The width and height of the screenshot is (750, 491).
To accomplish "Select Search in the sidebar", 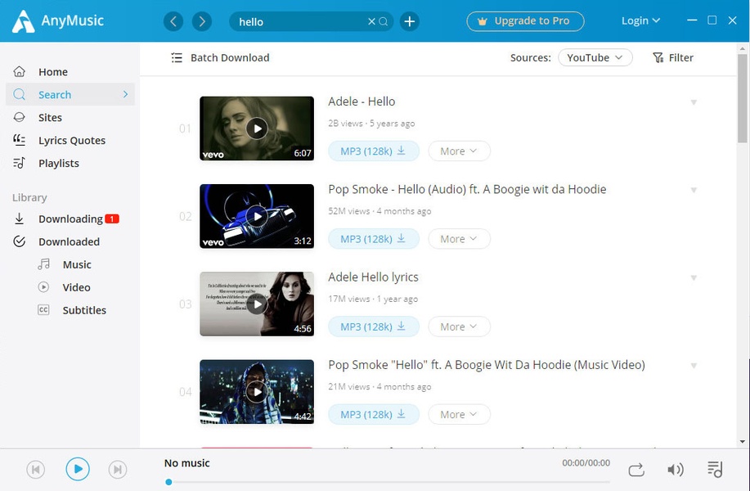I will coord(70,94).
